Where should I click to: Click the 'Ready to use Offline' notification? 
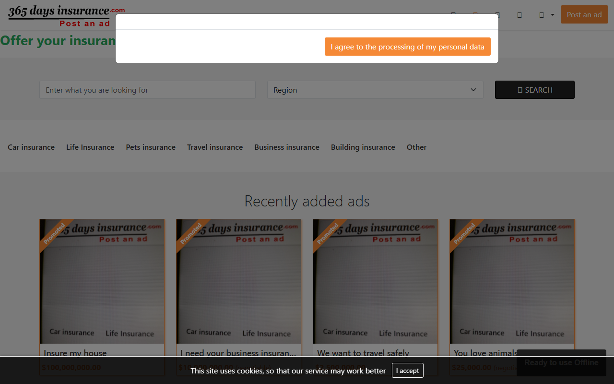(x=561, y=363)
